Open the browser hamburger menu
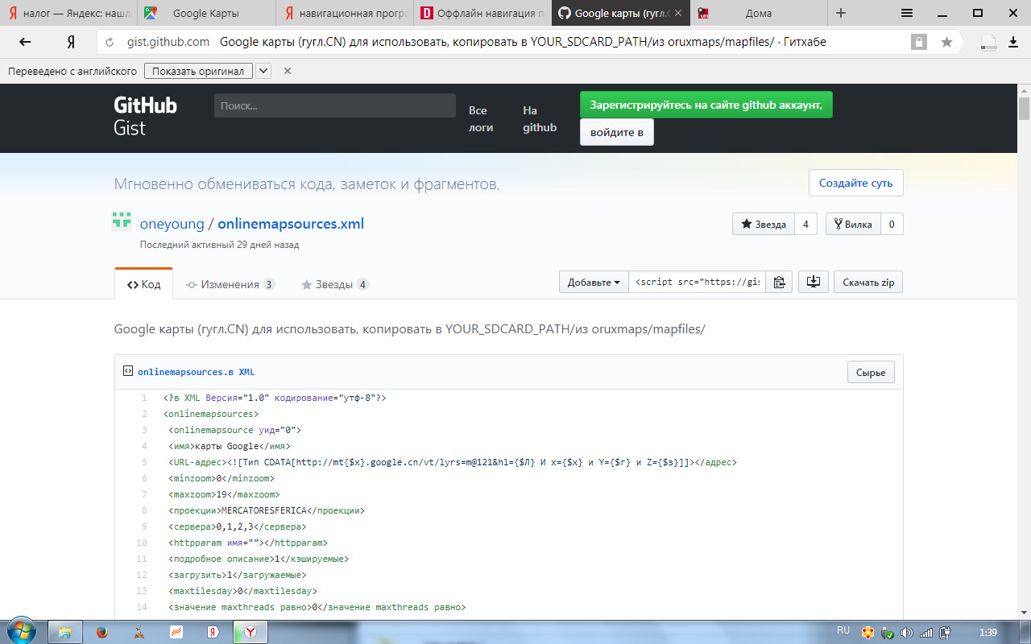 (906, 13)
